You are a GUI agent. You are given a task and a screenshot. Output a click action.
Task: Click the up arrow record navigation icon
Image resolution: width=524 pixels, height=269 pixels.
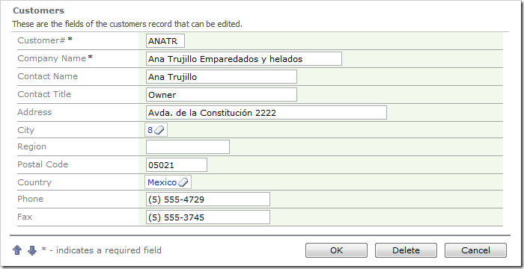click(x=17, y=250)
